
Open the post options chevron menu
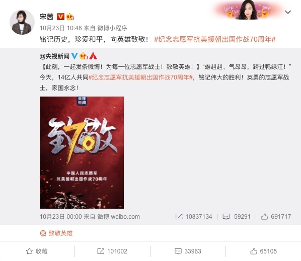(x=287, y=12)
